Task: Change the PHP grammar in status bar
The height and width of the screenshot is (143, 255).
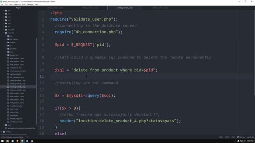Action: click(233, 137)
